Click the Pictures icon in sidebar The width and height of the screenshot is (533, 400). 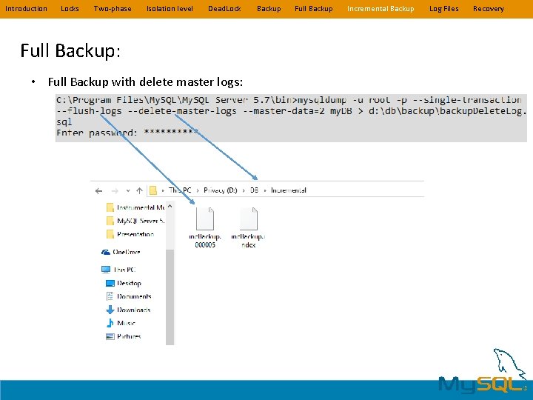point(110,336)
